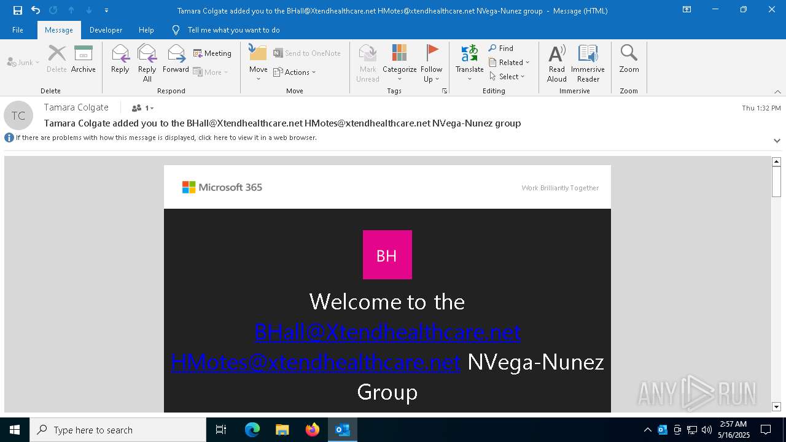Click the taskbar search box
The height and width of the screenshot is (442, 786).
(x=118, y=430)
